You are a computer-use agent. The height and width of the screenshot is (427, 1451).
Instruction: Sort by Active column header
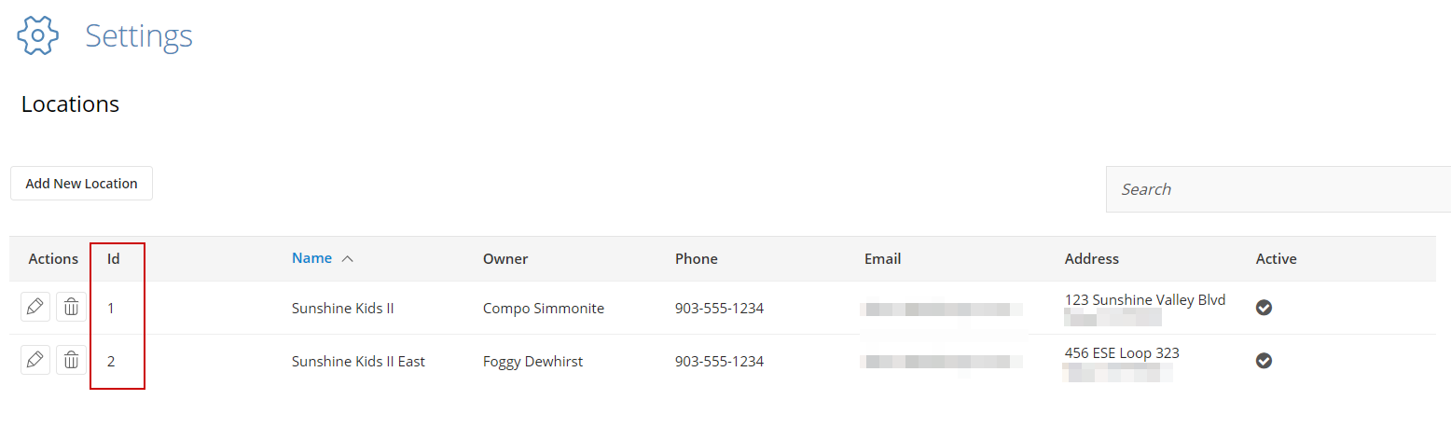pos(1277,258)
